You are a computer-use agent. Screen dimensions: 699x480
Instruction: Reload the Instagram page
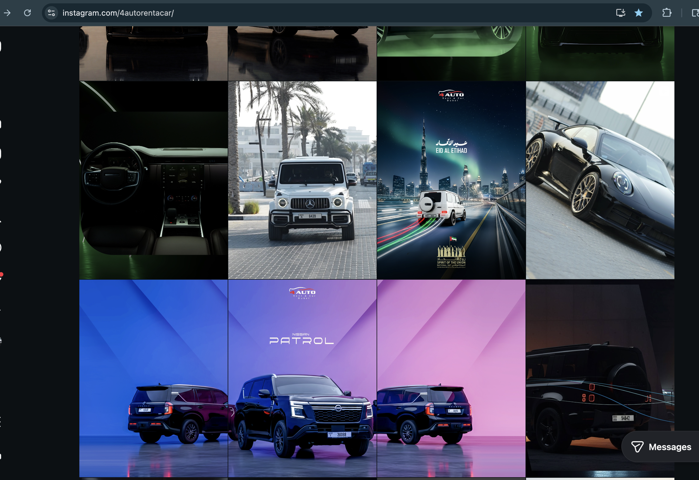(x=27, y=13)
